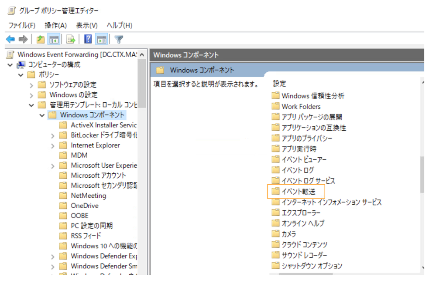Click the 設定 column header
Image resolution: width=436 pixels, height=284 pixels.
(x=279, y=84)
